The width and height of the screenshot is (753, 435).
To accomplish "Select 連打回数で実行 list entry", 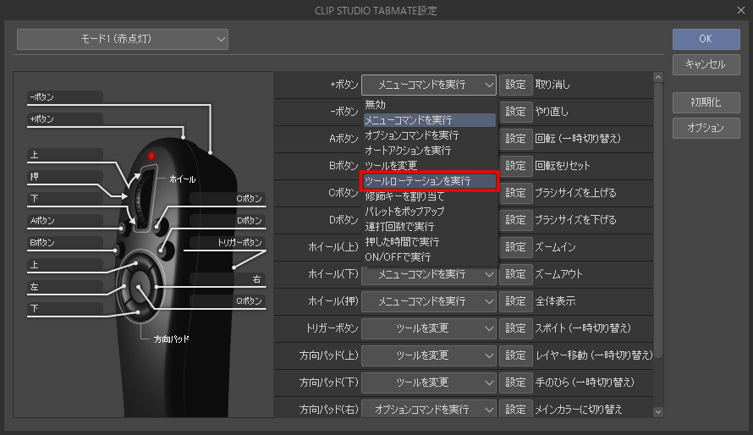I will [x=430, y=227].
